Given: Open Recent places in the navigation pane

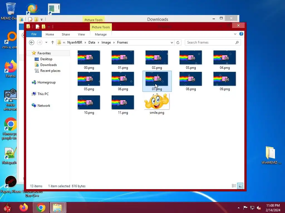Looking at the screenshot, I should (50, 71).
